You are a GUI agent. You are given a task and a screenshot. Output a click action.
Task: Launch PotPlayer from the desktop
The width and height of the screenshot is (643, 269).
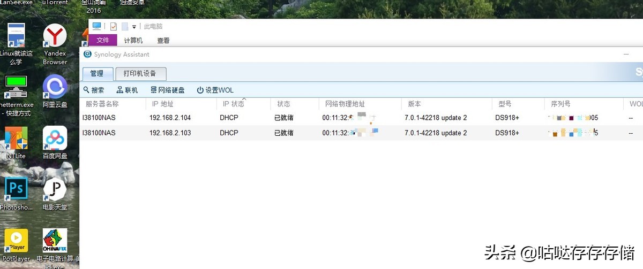point(16,245)
